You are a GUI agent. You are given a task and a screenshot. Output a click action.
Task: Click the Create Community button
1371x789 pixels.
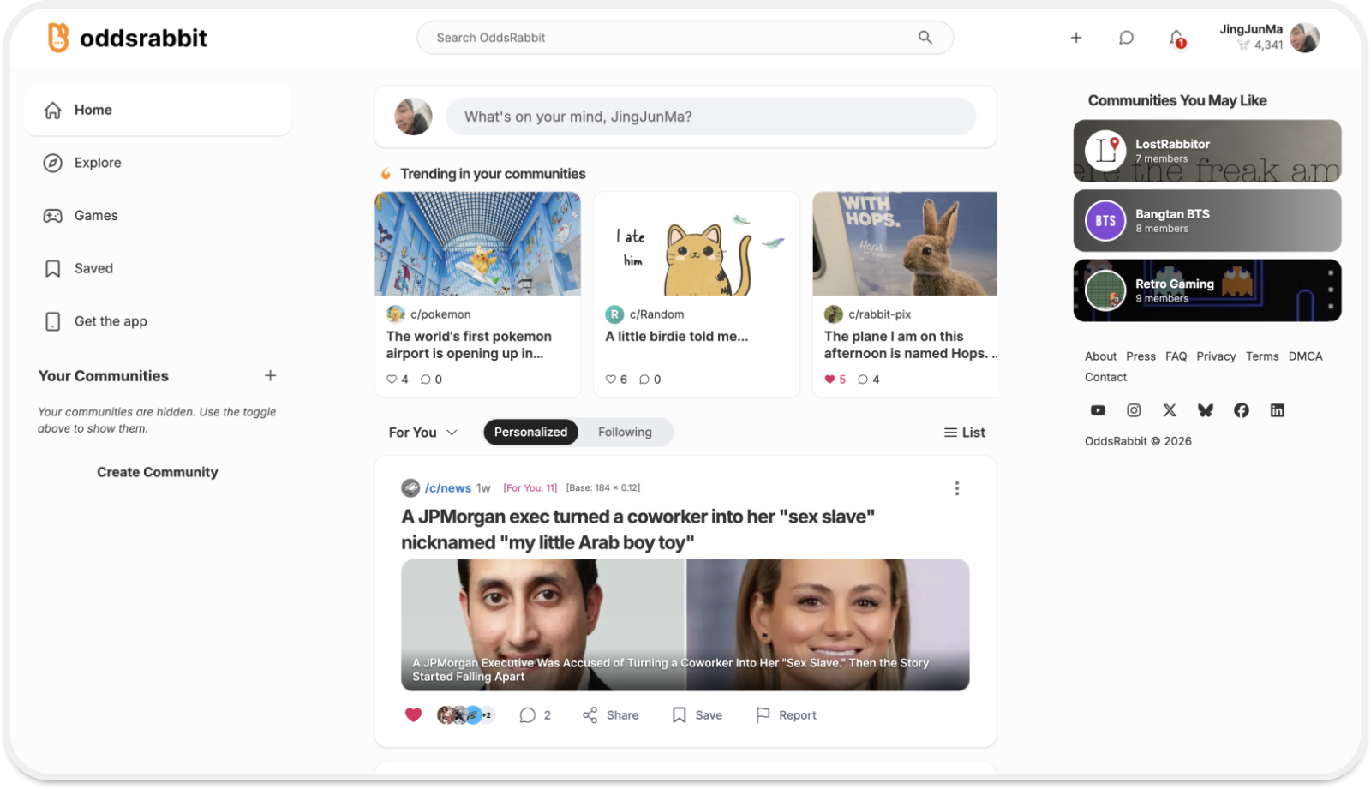[x=158, y=472]
